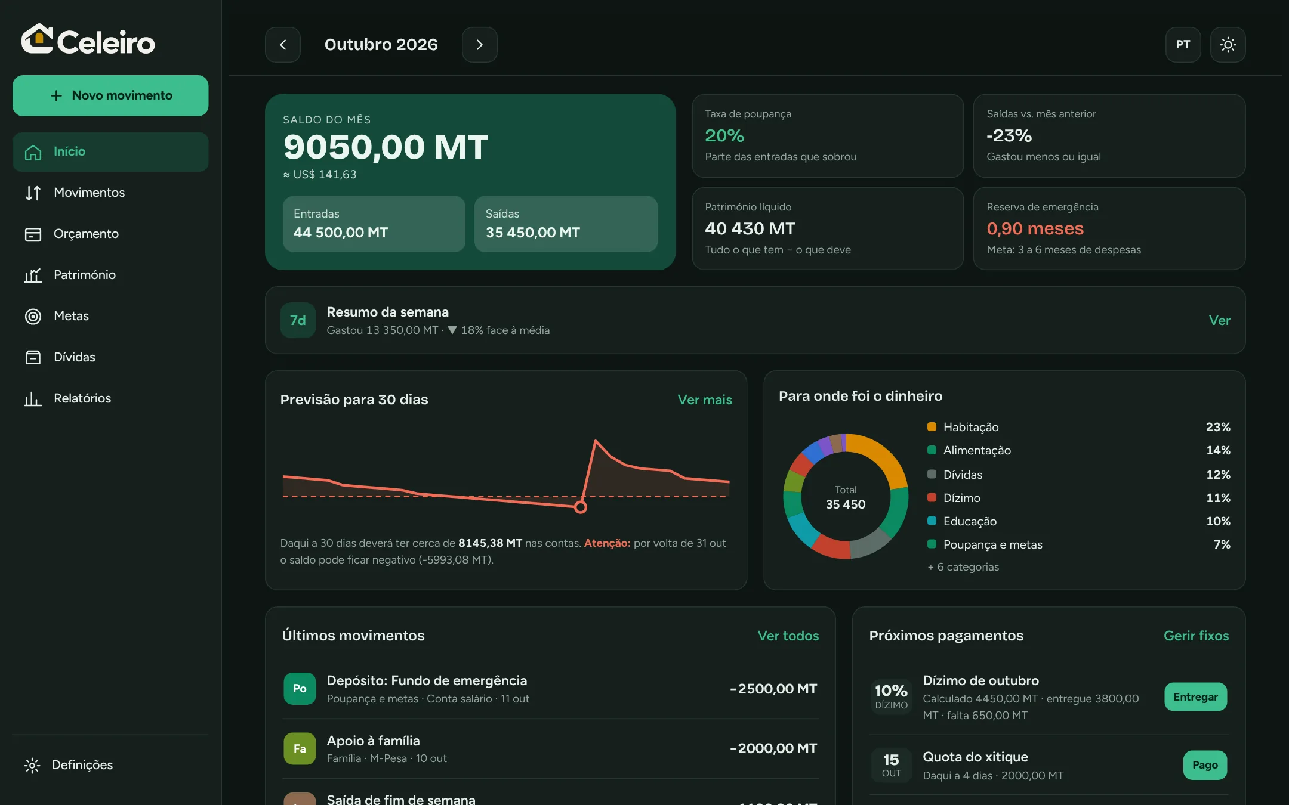Click the Fa badge on Apoio à família

(x=300, y=748)
